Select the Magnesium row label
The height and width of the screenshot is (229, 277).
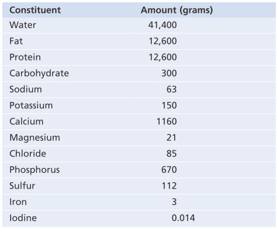click(x=34, y=138)
